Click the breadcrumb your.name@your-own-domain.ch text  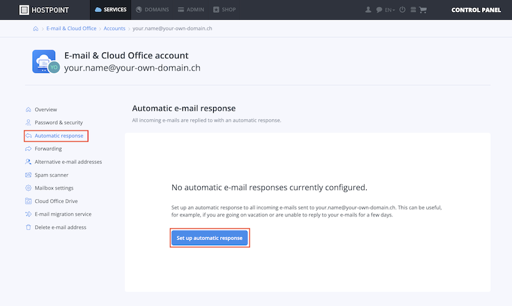[x=172, y=28]
